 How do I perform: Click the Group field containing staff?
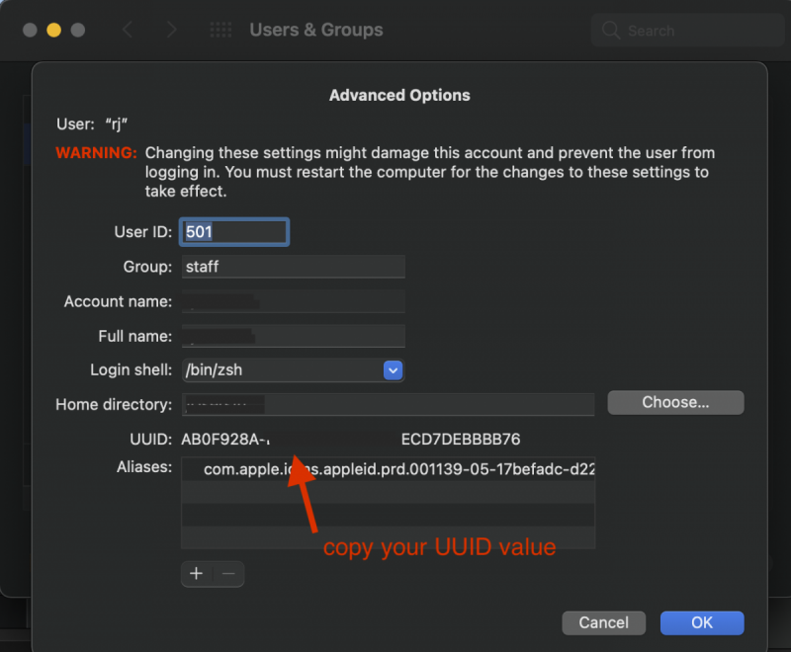pos(293,267)
